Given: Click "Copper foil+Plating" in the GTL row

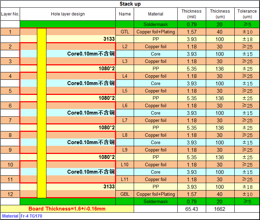Looking at the screenshot, I should pos(156,32).
